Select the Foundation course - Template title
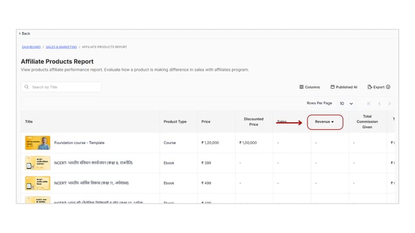The height and width of the screenshot is (233, 415). click(x=79, y=143)
